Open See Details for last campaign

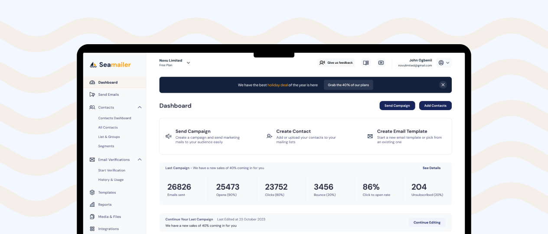(x=431, y=168)
